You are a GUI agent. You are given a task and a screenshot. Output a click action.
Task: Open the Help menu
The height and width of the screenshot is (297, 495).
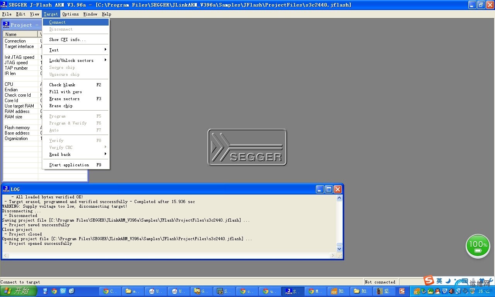(x=106, y=14)
